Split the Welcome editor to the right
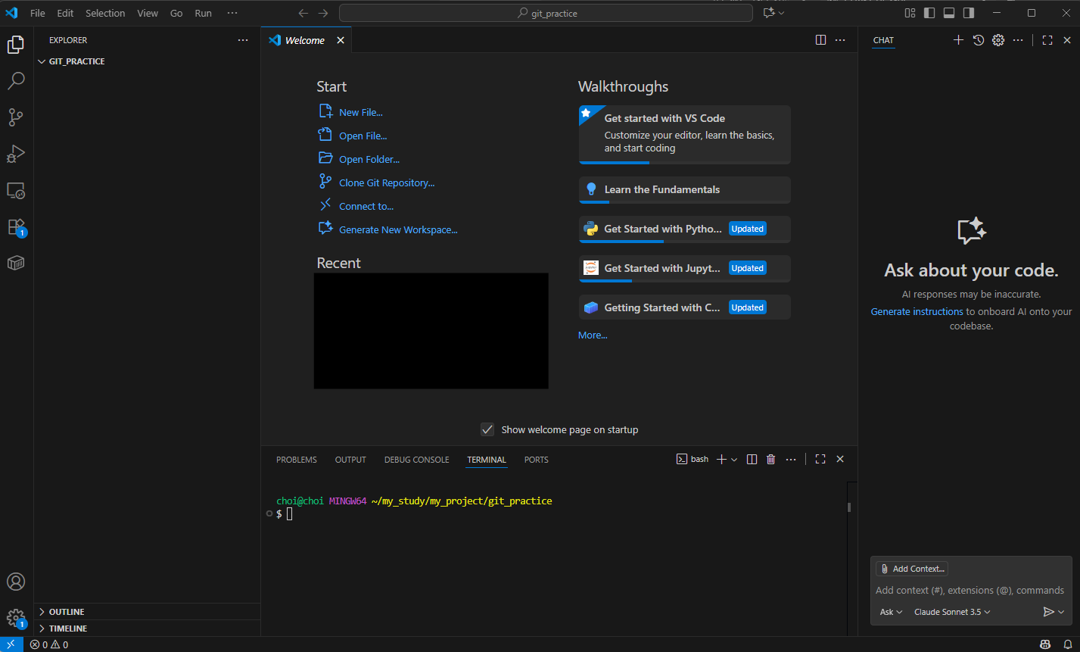This screenshot has height=652, width=1080. pos(820,40)
